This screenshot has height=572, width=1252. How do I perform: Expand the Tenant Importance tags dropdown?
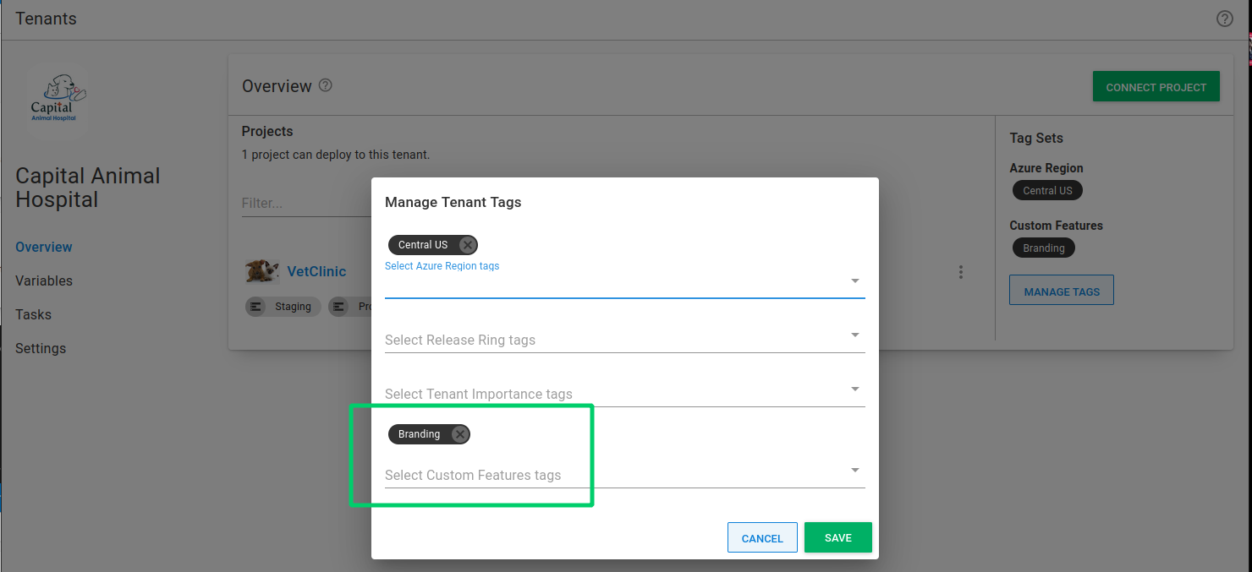854,390
